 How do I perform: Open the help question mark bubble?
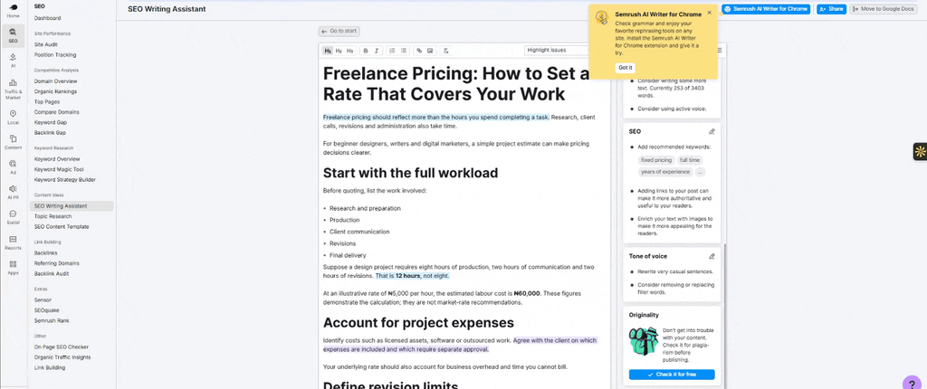click(x=912, y=384)
